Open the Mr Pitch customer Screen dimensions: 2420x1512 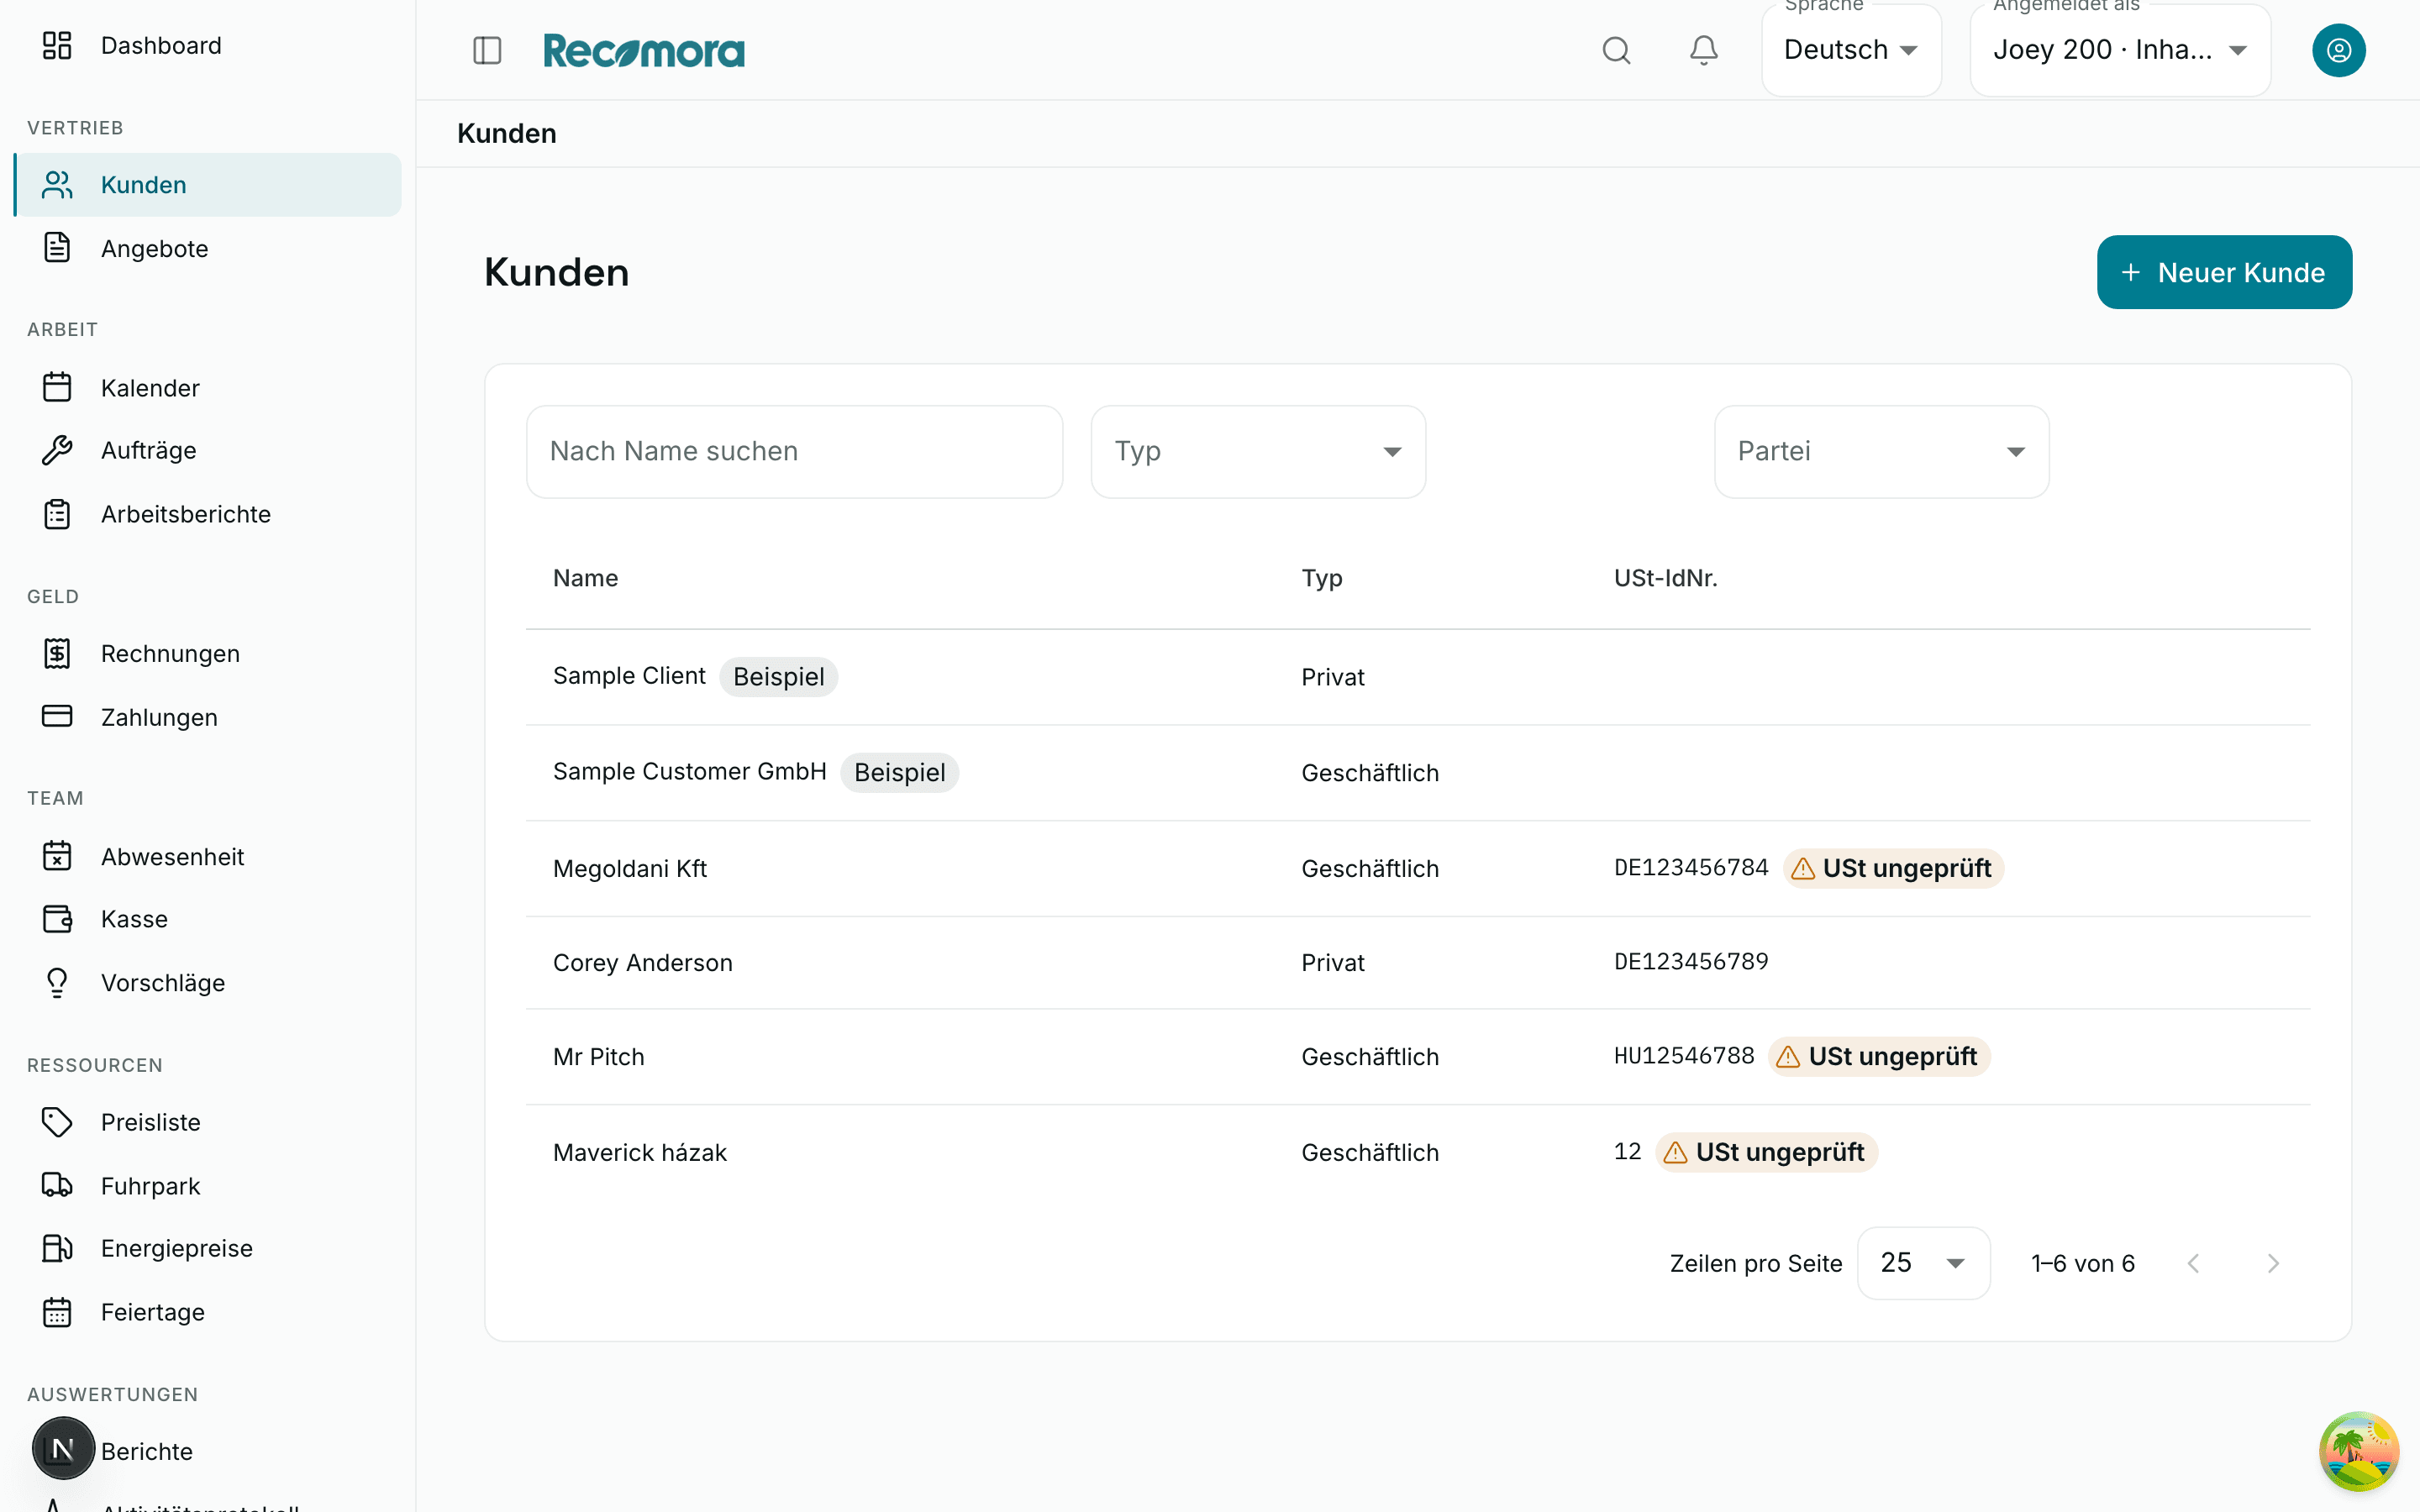coord(598,1056)
